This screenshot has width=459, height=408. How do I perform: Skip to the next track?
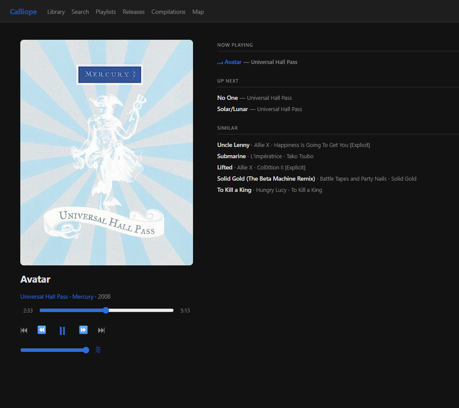[101, 330]
